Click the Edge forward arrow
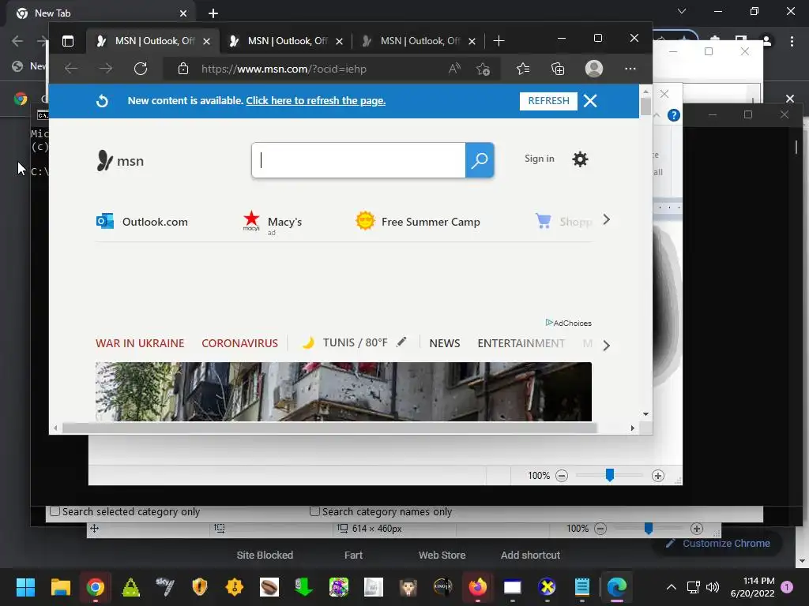Viewport: 809px width, 606px height. click(106, 69)
